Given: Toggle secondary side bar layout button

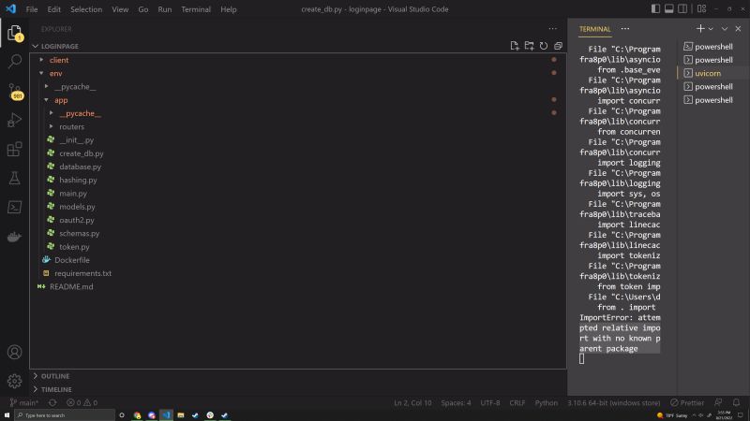Looking at the screenshot, I should [x=682, y=8].
